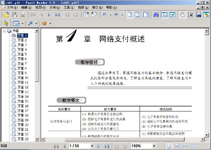The width and height of the screenshot is (211, 150).
Task: Select bookmark 页面 15
Action: pyautogui.click(x=23, y=101)
